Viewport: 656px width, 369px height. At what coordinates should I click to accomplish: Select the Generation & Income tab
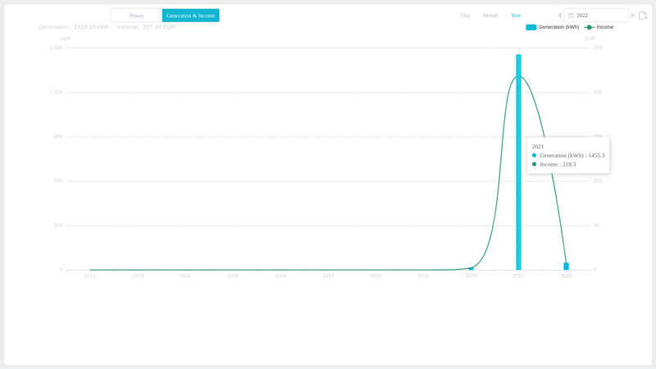(x=190, y=16)
